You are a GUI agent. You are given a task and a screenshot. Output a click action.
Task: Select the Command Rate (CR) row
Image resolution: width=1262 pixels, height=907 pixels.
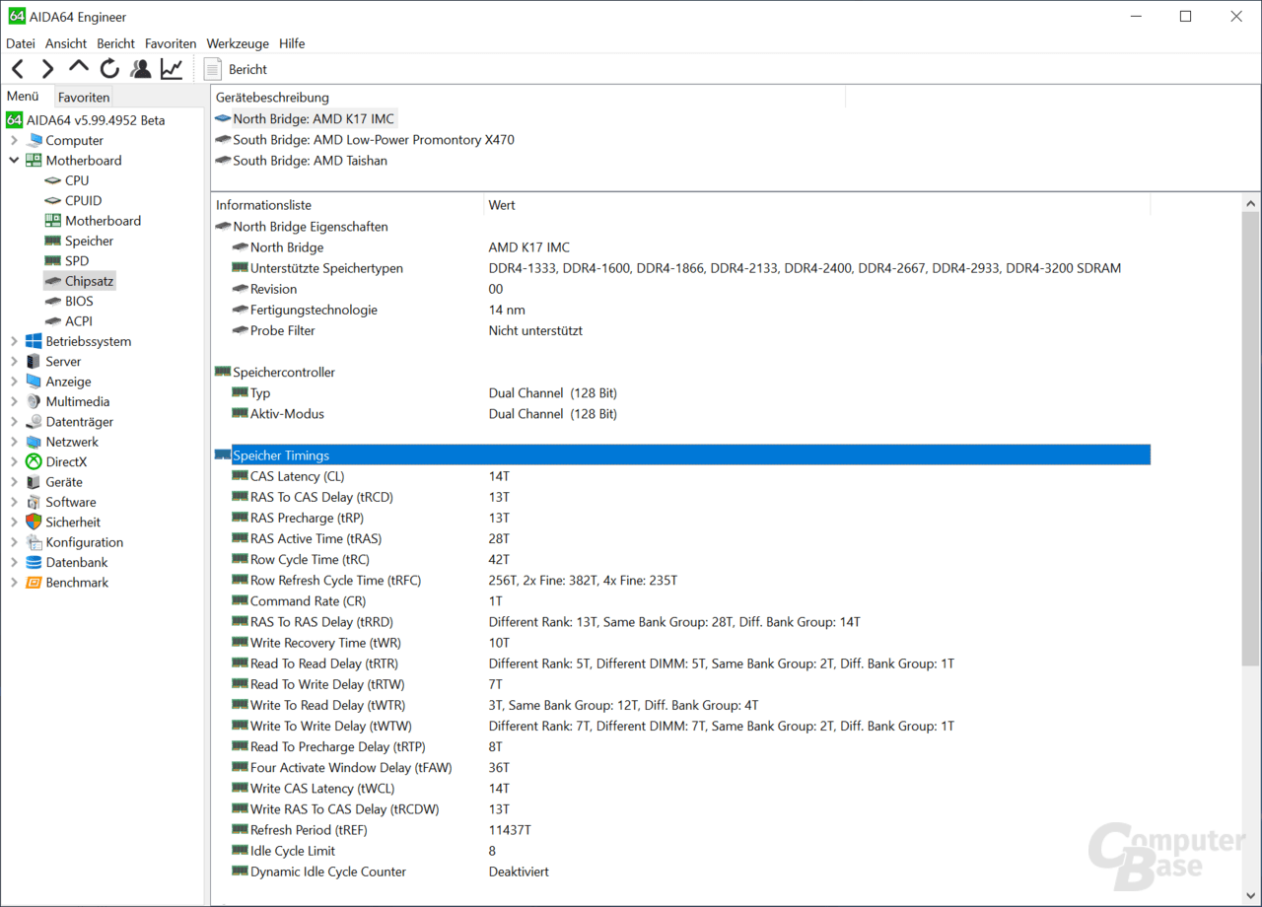pos(681,601)
